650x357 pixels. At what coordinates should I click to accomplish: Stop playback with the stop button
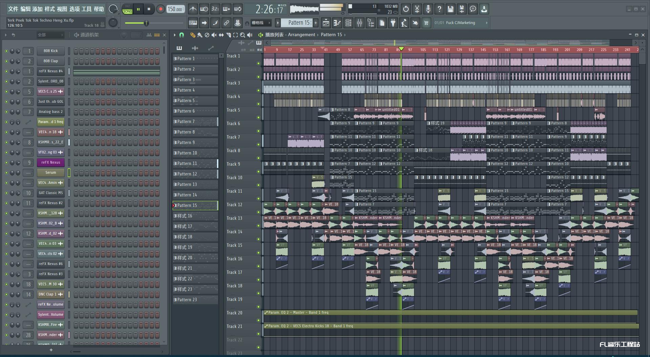click(x=149, y=9)
